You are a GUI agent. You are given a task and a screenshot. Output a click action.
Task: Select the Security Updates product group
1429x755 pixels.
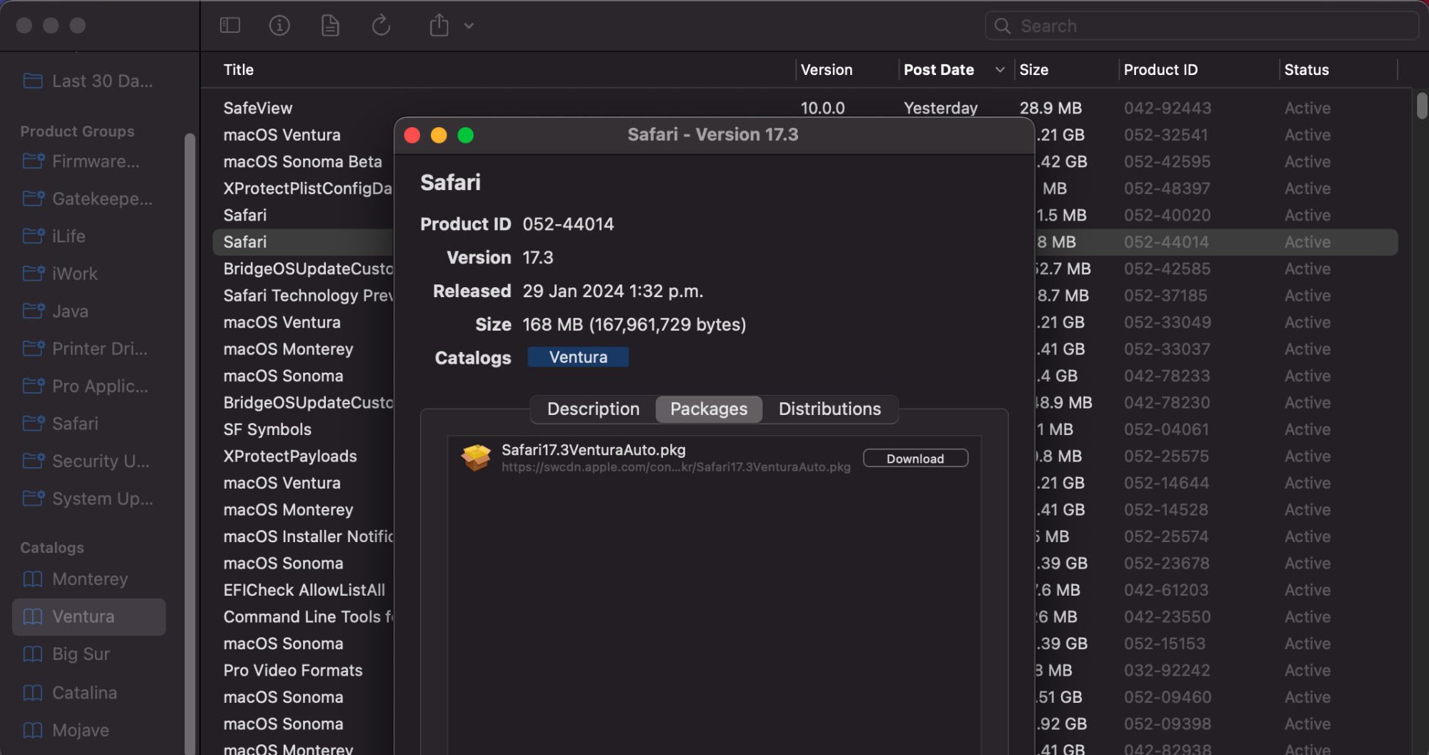89,461
